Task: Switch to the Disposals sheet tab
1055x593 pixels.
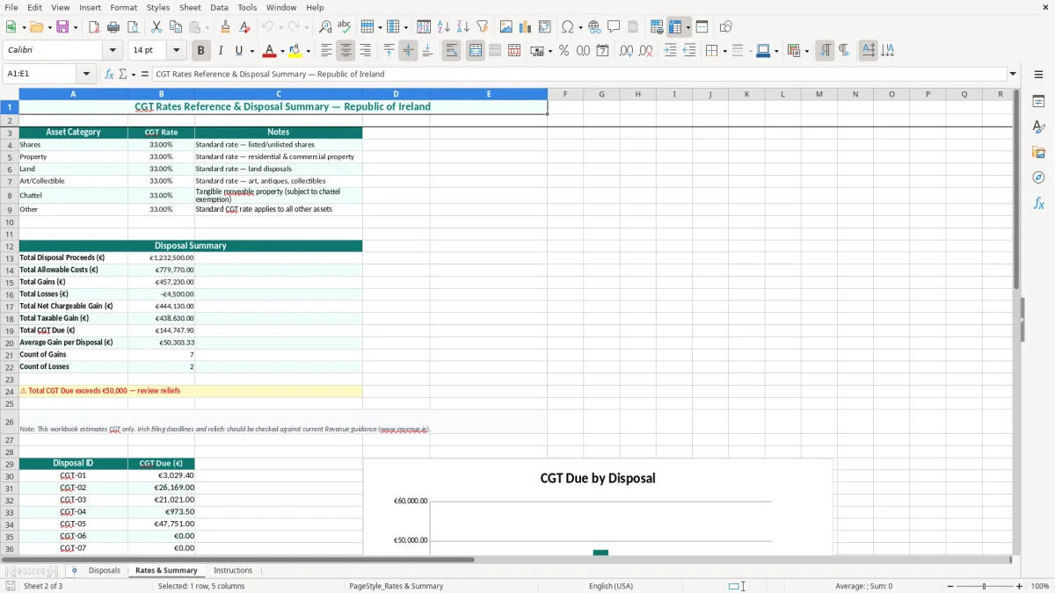Action: 104,570
